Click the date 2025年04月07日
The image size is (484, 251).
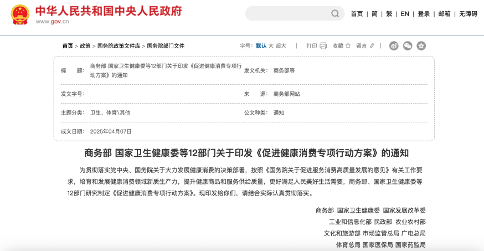(x=111, y=131)
